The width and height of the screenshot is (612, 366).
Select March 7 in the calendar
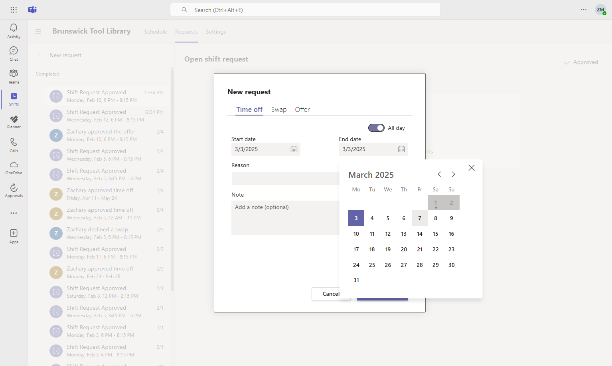coord(420,218)
